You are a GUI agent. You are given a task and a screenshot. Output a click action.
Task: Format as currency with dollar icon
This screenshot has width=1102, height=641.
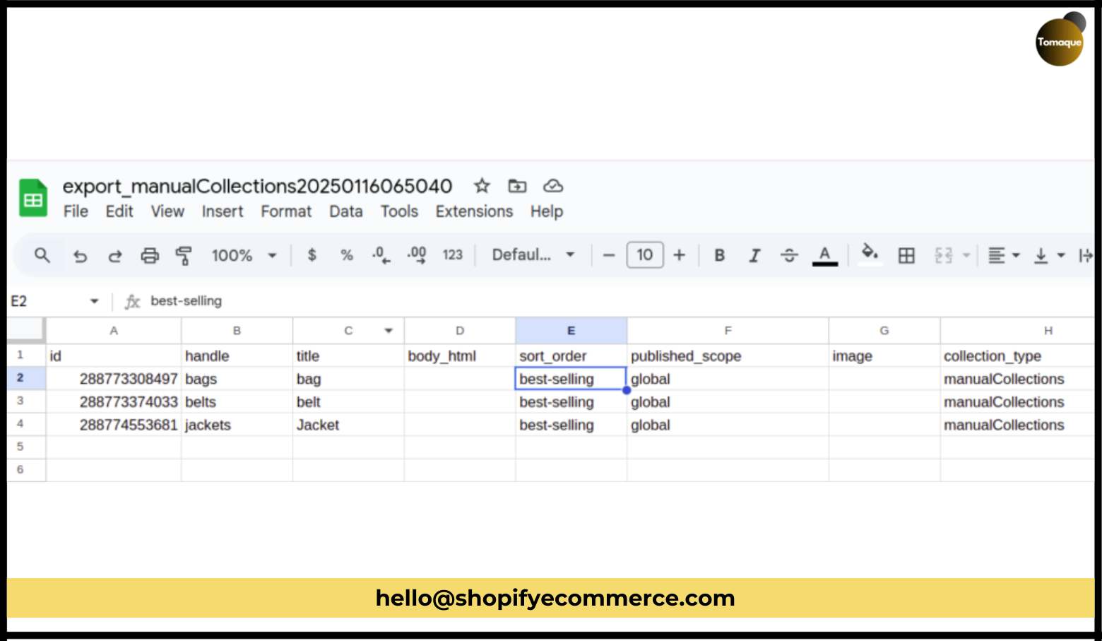312,255
